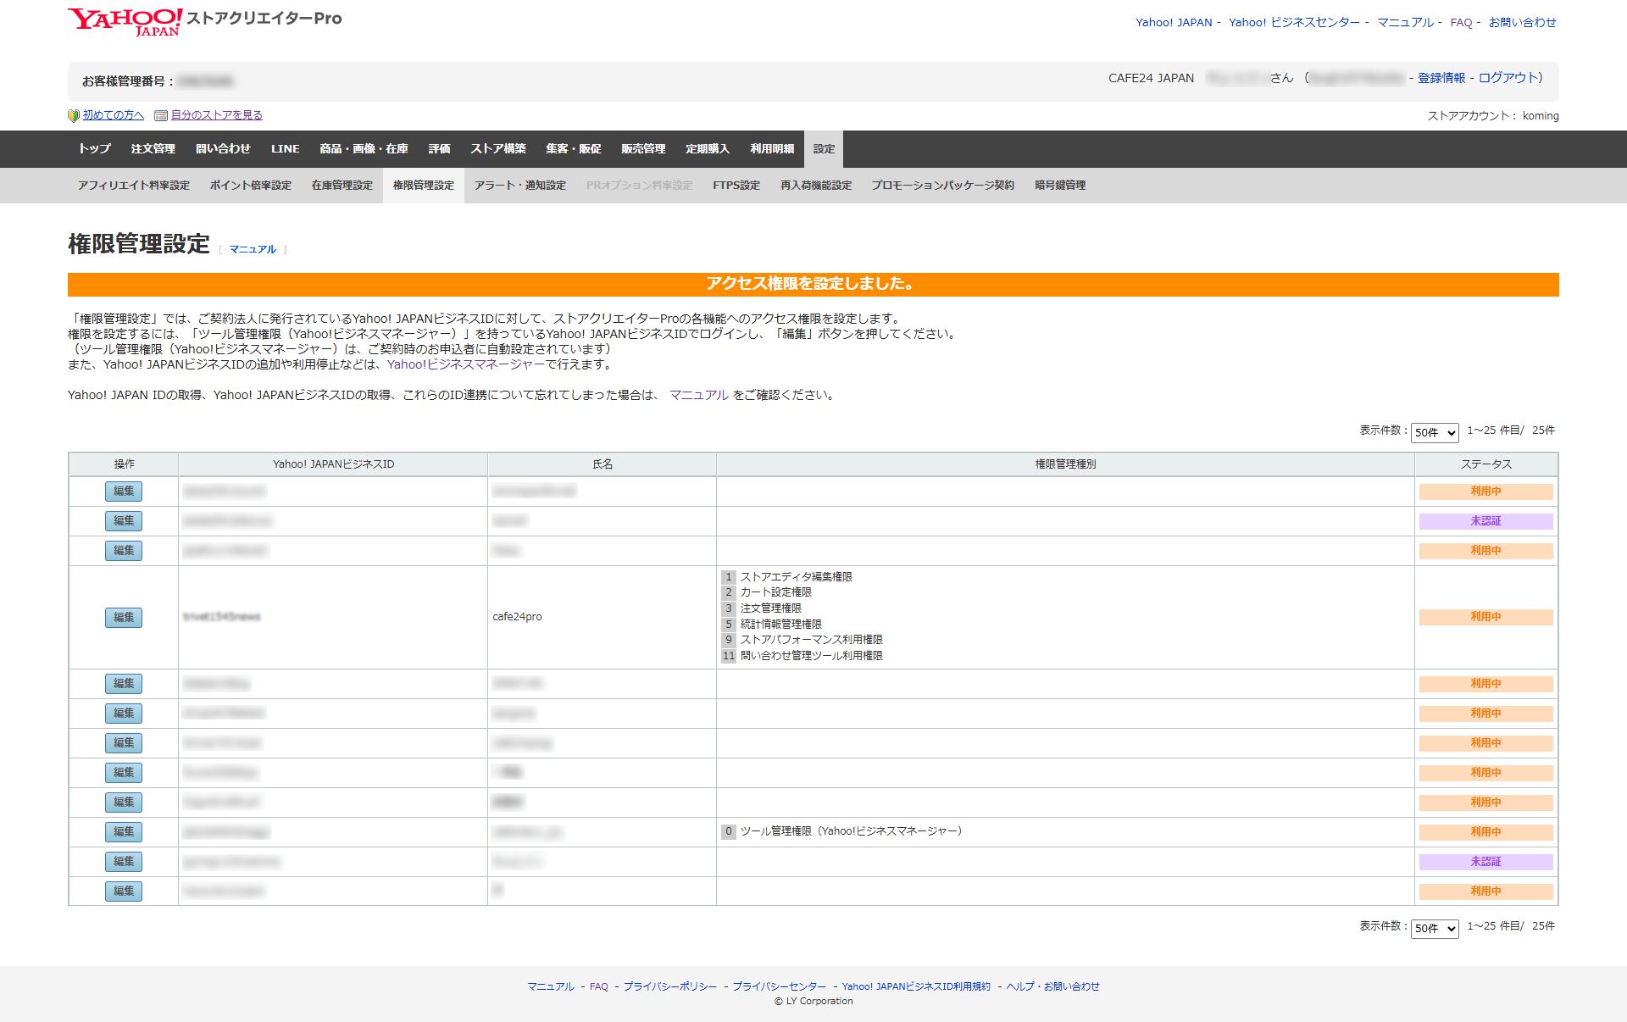Open the 商品・画像・在庫 menu
Screen dimensions: 1627x1022
point(363,148)
